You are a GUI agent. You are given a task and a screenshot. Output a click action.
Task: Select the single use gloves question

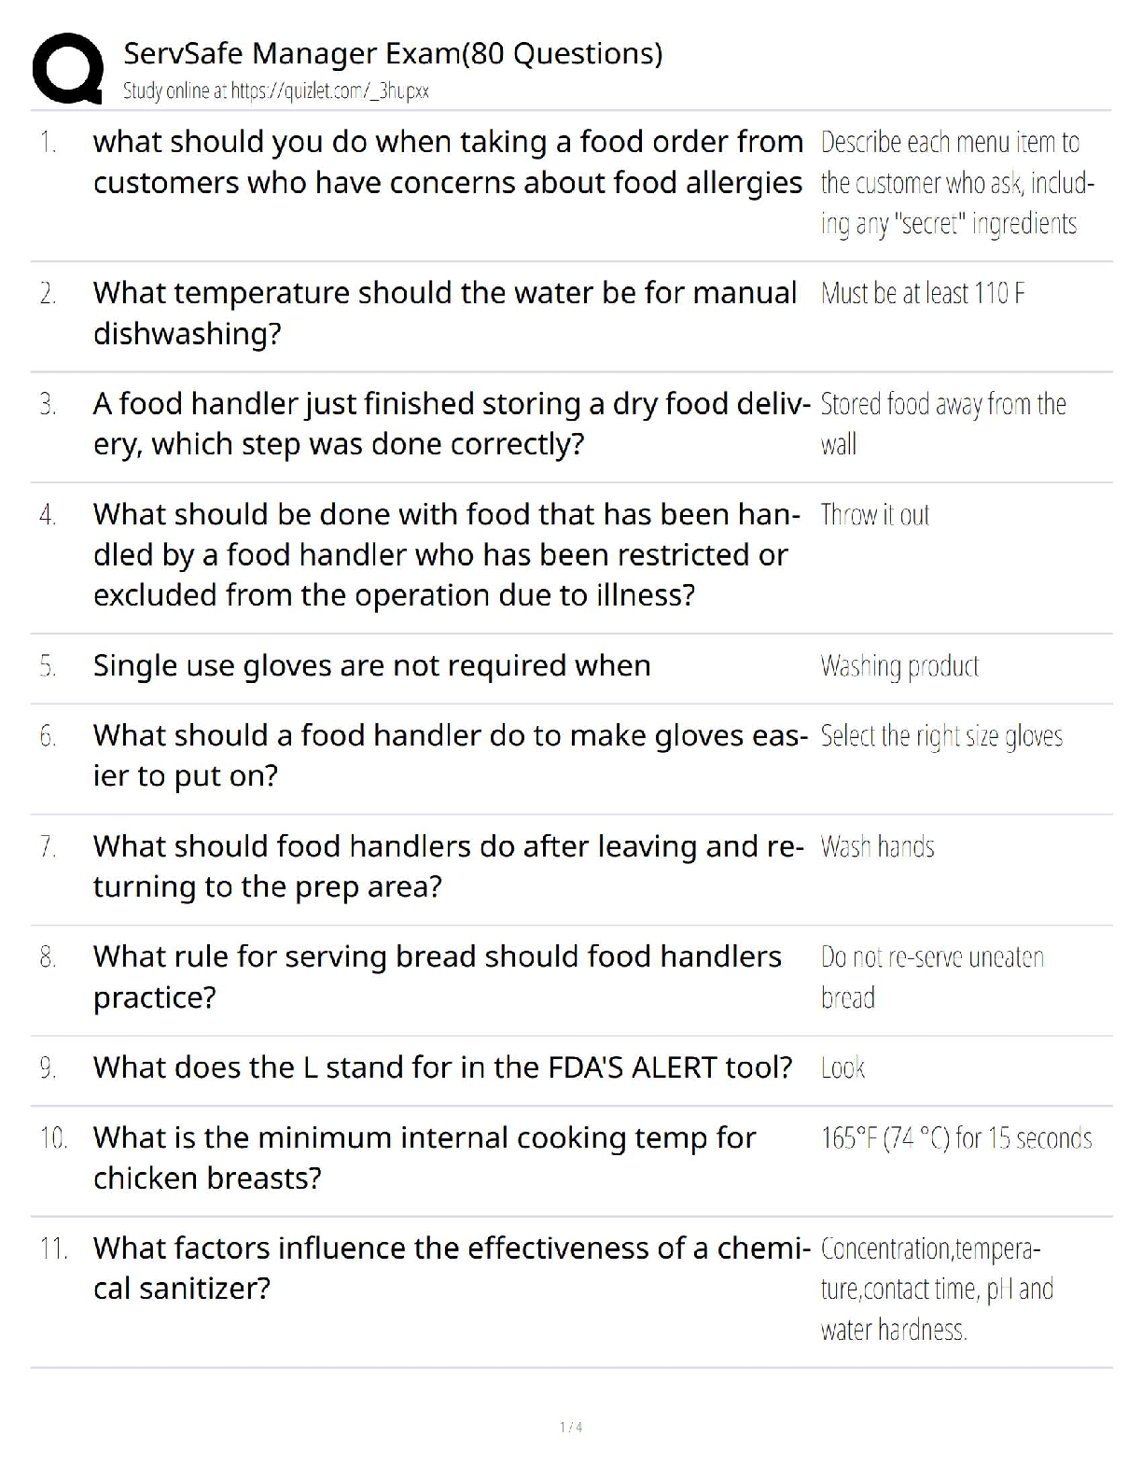click(x=371, y=665)
